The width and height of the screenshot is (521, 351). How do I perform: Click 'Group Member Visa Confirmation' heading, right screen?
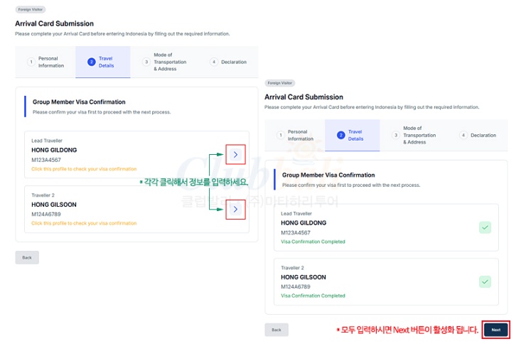pyautogui.click(x=328, y=175)
